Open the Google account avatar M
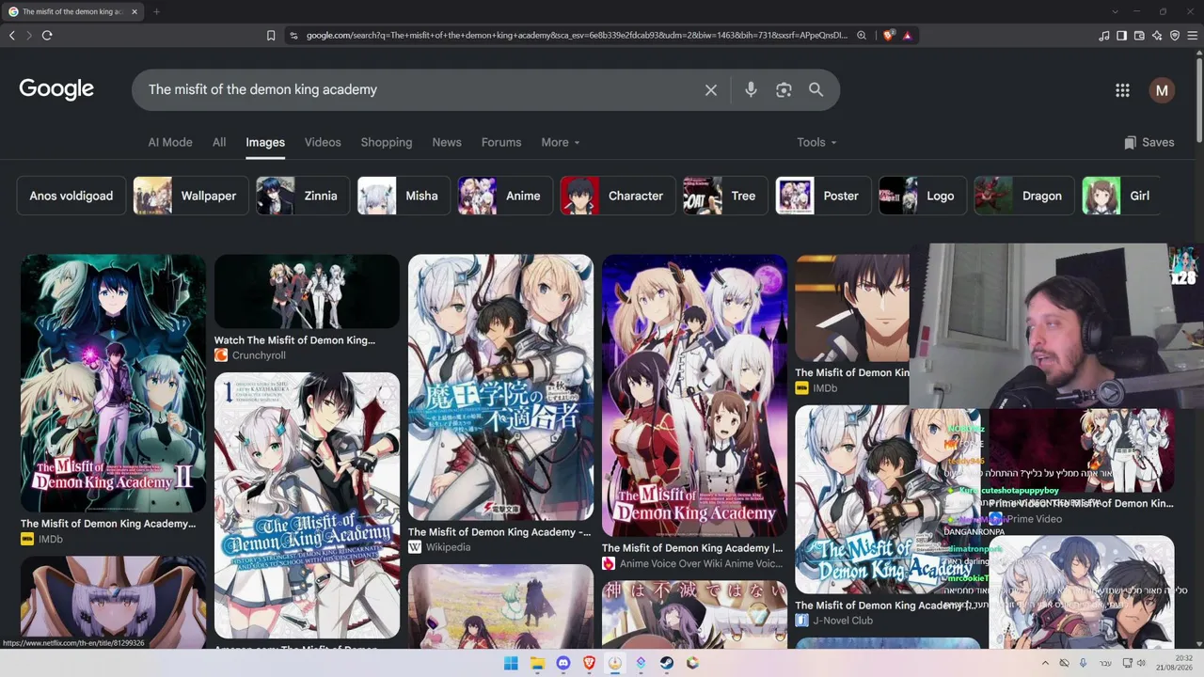Image resolution: width=1204 pixels, height=677 pixels. click(1162, 90)
